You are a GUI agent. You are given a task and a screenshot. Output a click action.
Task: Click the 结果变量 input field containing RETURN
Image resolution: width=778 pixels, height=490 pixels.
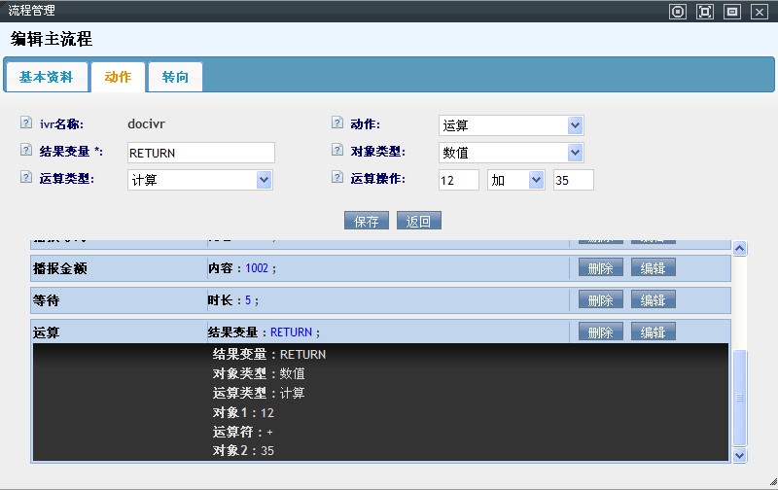pyautogui.click(x=199, y=153)
